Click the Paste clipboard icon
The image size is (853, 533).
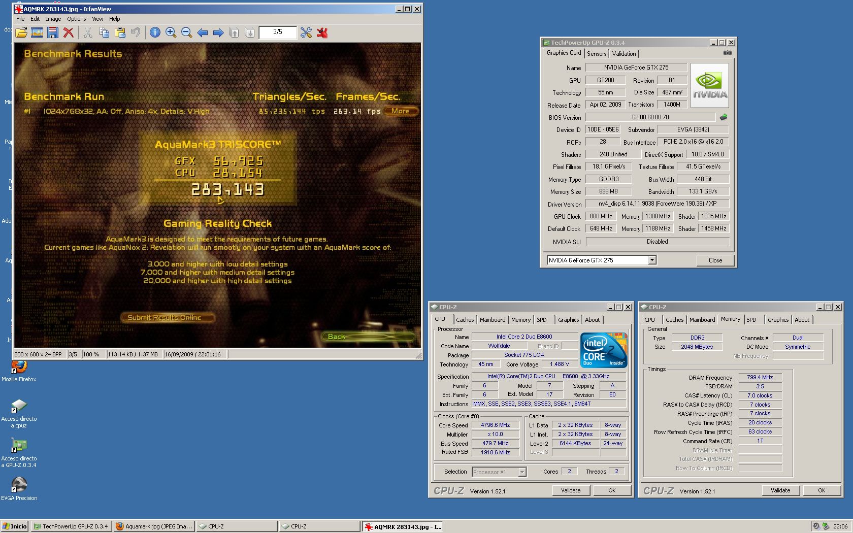[x=120, y=33]
